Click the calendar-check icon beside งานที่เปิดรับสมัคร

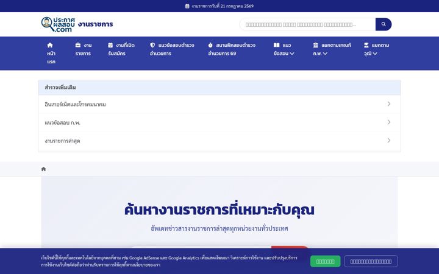pos(110,45)
